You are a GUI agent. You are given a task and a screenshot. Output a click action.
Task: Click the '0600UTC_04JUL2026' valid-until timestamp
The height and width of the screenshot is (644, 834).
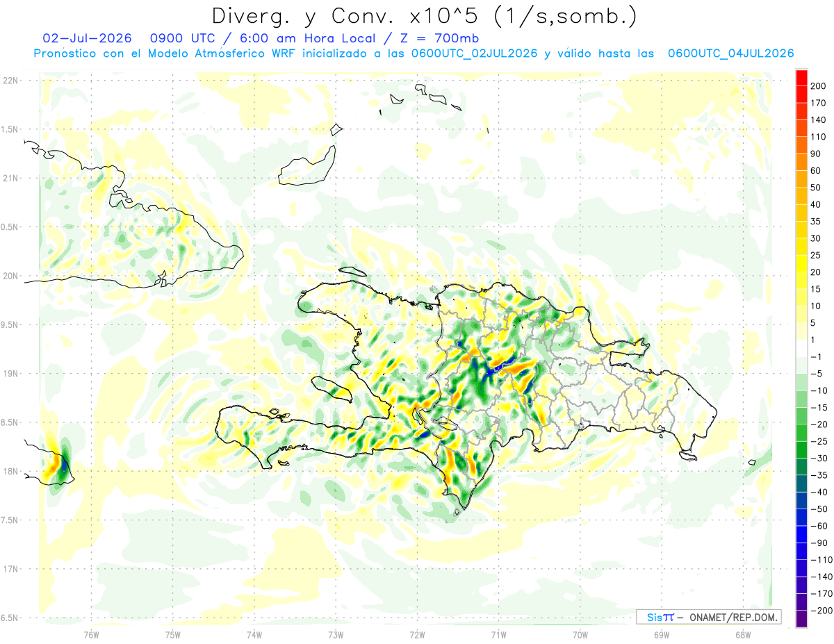[730, 53]
